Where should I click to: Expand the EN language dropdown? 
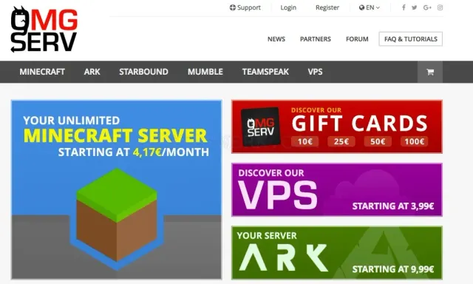[x=370, y=7]
